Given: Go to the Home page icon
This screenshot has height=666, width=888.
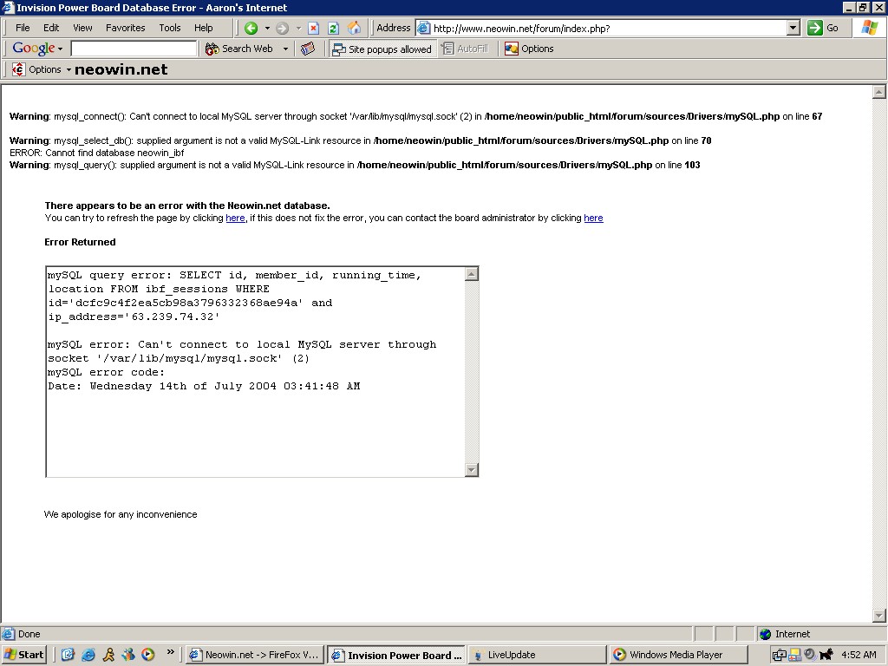Looking at the screenshot, I should pos(355,28).
